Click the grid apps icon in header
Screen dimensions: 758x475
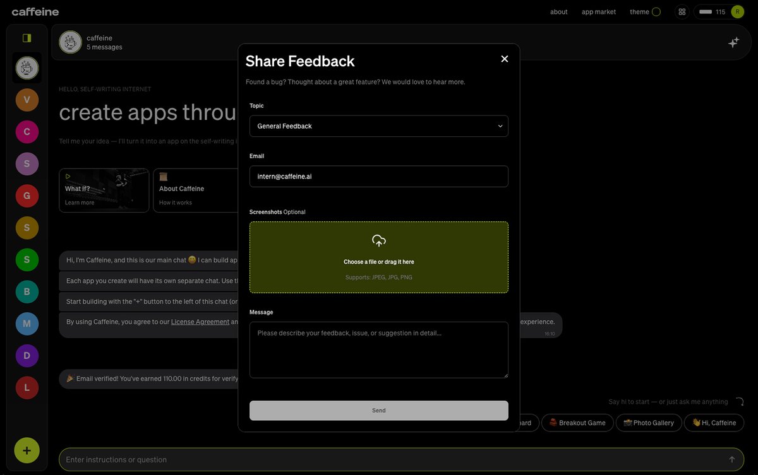(x=682, y=12)
